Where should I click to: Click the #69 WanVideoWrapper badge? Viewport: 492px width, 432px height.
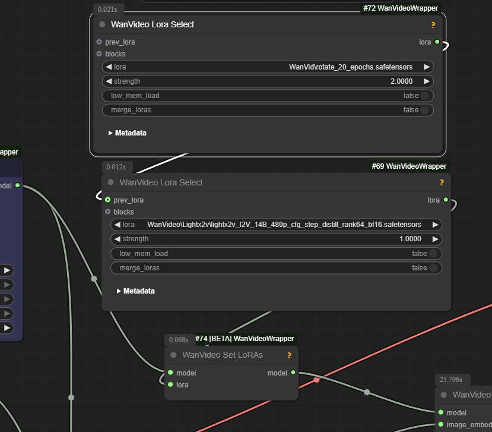[409, 166]
